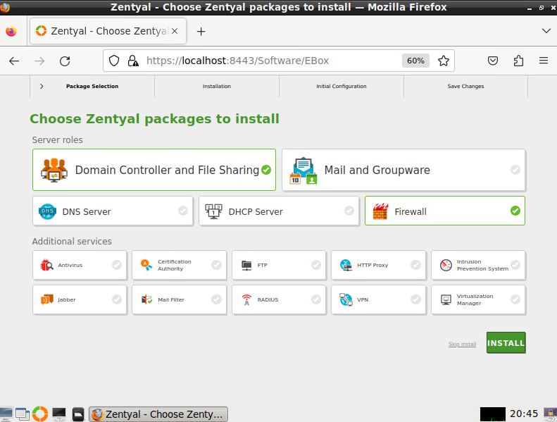Select the Installation step
This screenshot has width=557, height=422.
coord(217,86)
